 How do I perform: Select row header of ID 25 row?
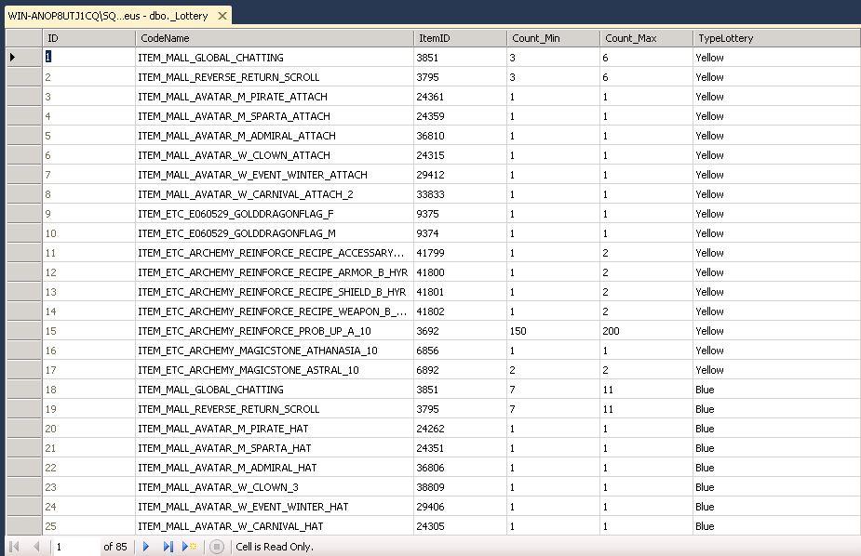pyautogui.click(x=23, y=526)
